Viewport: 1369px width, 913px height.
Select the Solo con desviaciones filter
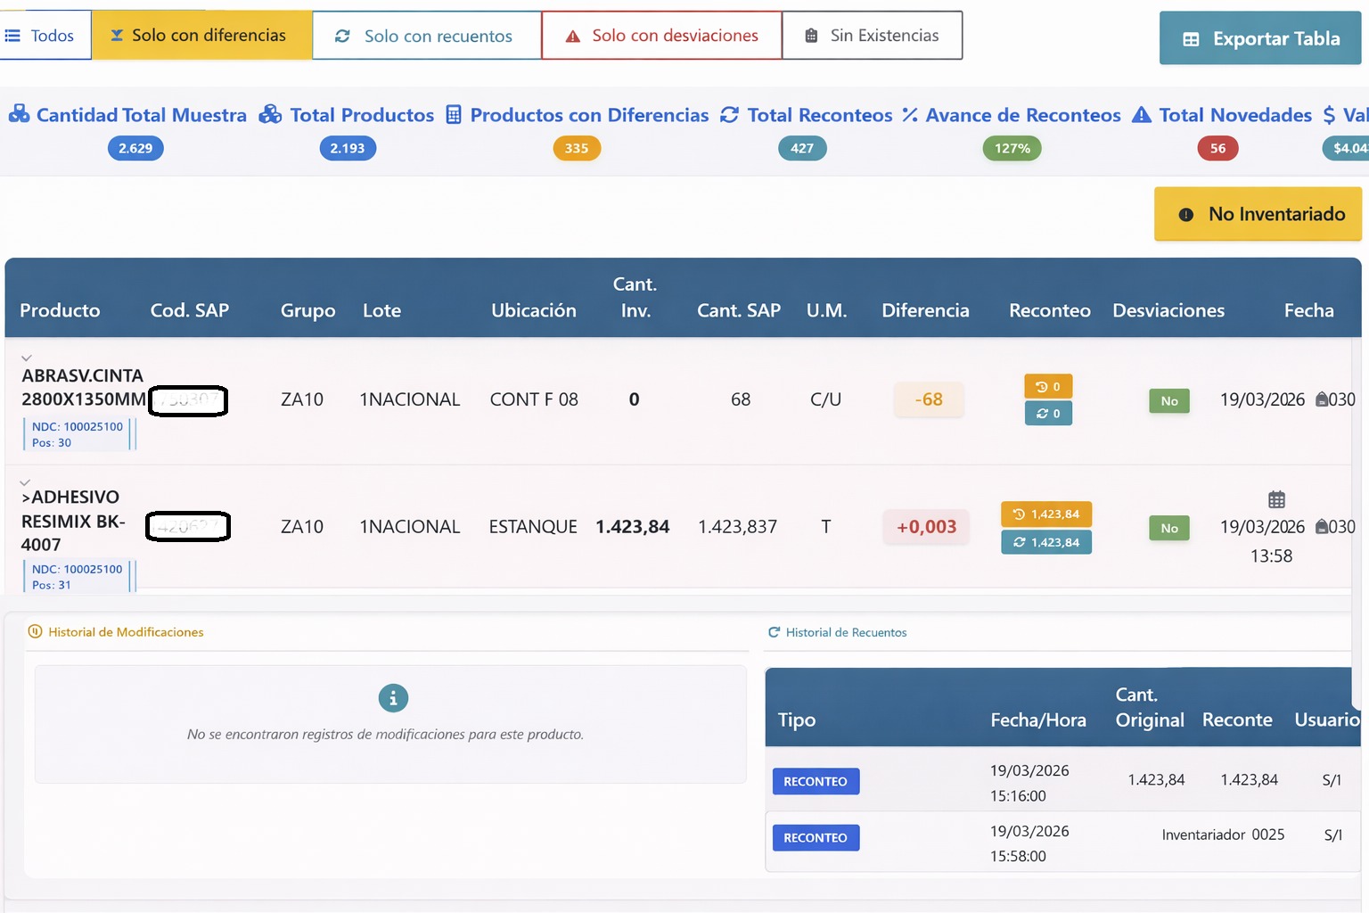click(x=661, y=36)
